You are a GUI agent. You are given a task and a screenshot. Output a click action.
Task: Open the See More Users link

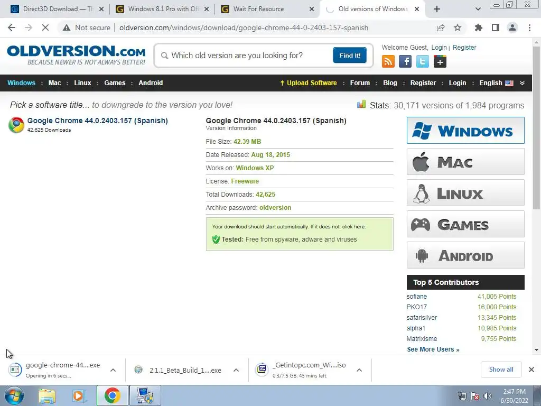pos(433,349)
